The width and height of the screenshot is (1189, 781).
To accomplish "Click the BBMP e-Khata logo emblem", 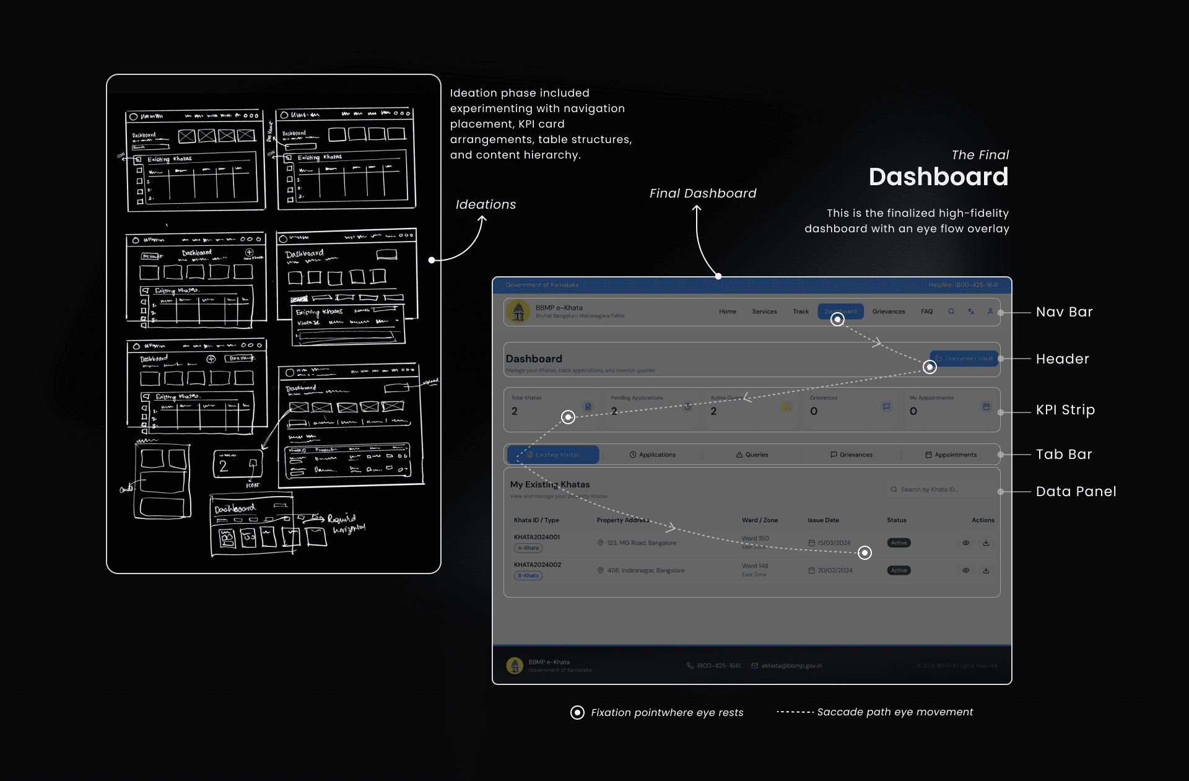I will (519, 312).
